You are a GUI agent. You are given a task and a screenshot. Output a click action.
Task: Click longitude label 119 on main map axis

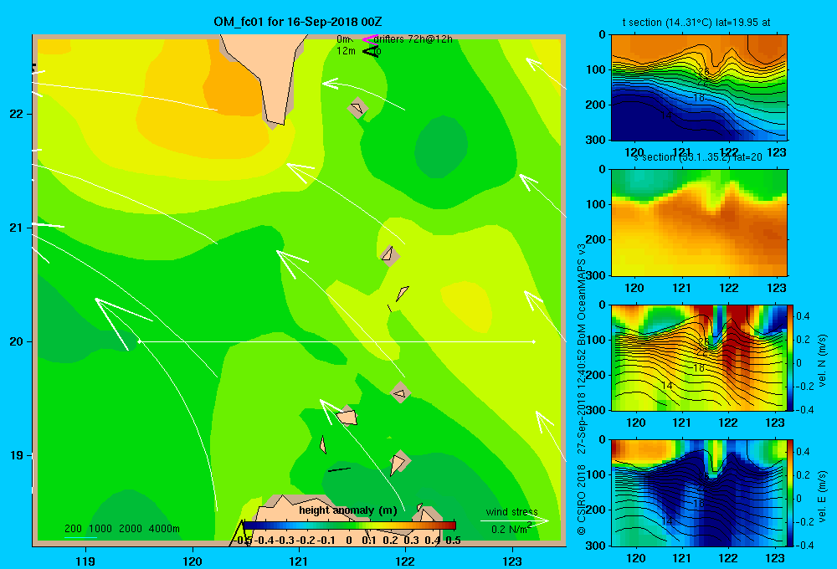[85, 561]
